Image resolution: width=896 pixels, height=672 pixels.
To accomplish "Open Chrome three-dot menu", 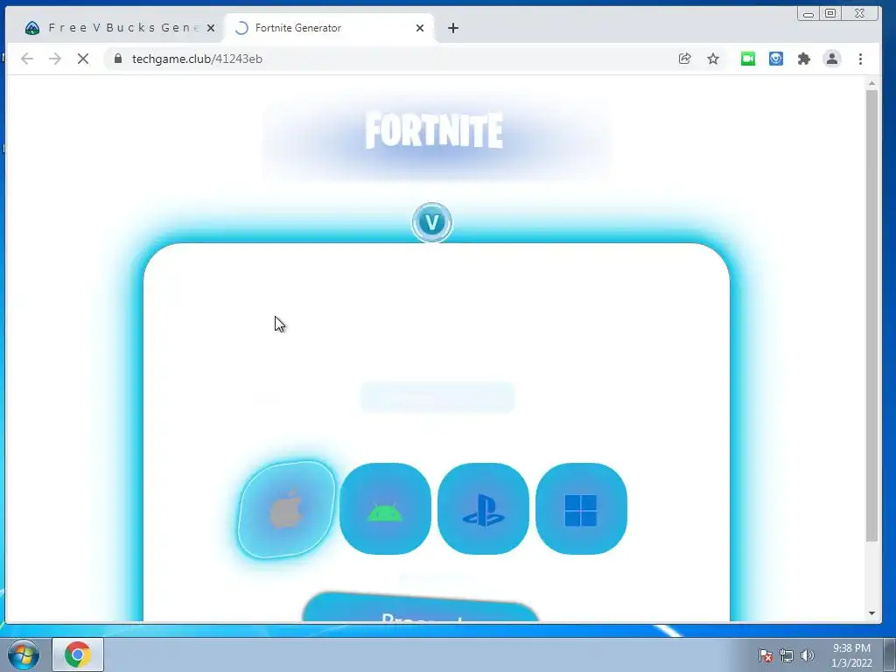I will pos(860,59).
